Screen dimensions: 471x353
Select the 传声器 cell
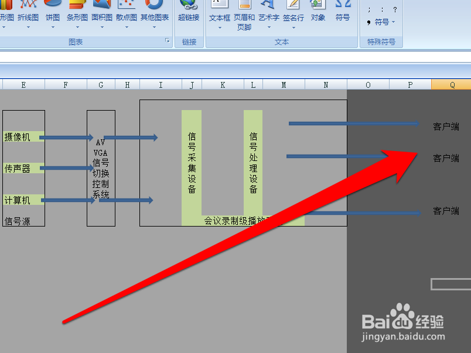click(24, 168)
